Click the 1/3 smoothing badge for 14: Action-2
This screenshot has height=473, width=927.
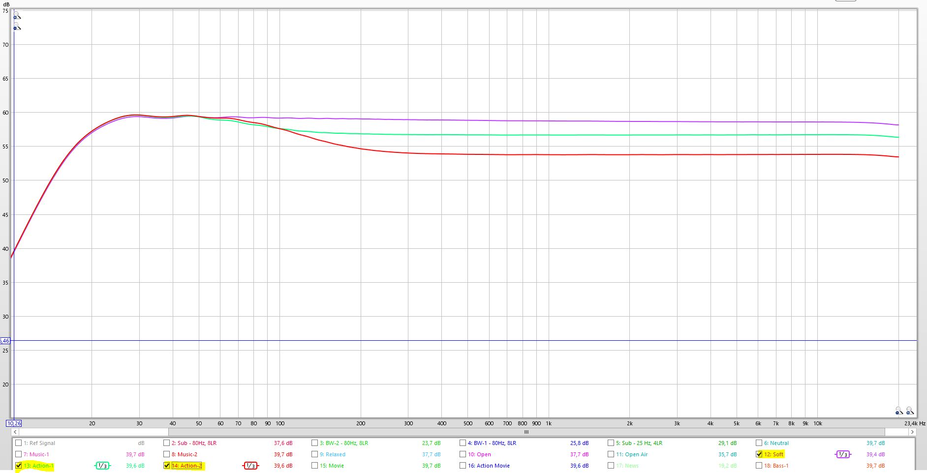pos(250,466)
